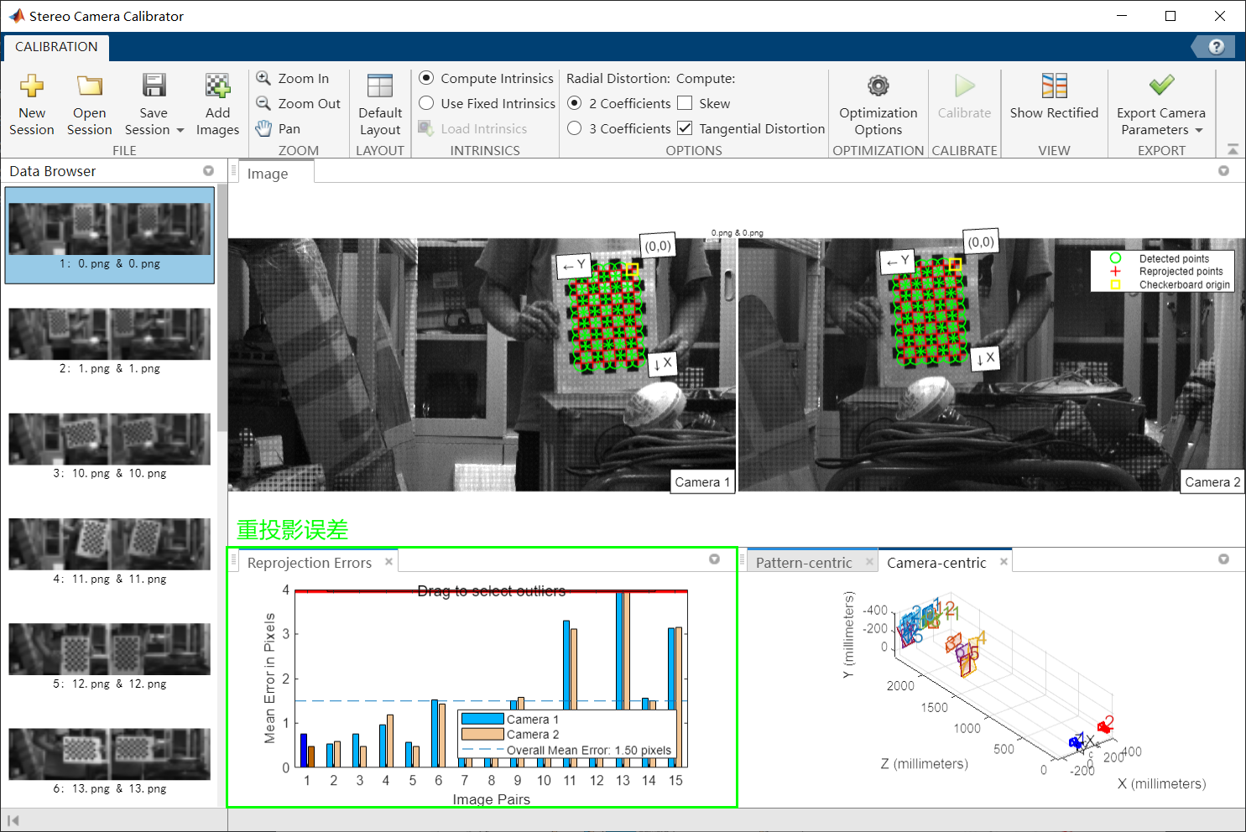Choose 3 Coefficients radial distortion
This screenshot has width=1246, height=832.
point(575,128)
